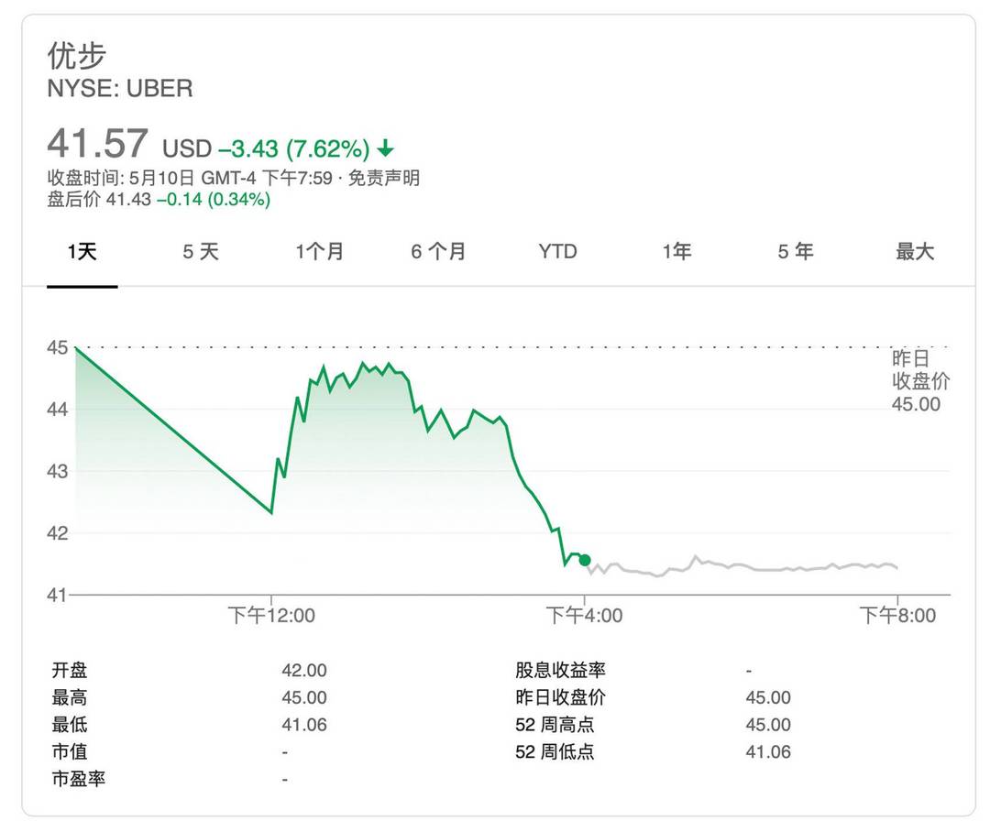Switch to the 1年 tab
The image size is (990, 832).
click(676, 252)
